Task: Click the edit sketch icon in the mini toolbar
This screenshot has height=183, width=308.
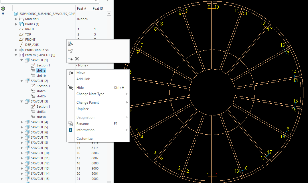Action: (x=70, y=50)
